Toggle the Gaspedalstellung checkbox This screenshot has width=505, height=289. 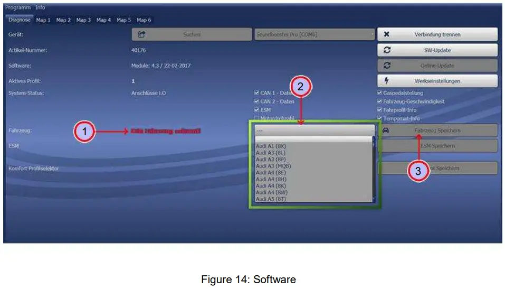[379, 93]
